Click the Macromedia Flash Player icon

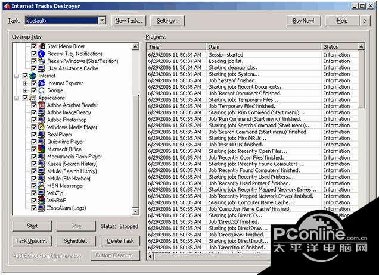coord(42,157)
